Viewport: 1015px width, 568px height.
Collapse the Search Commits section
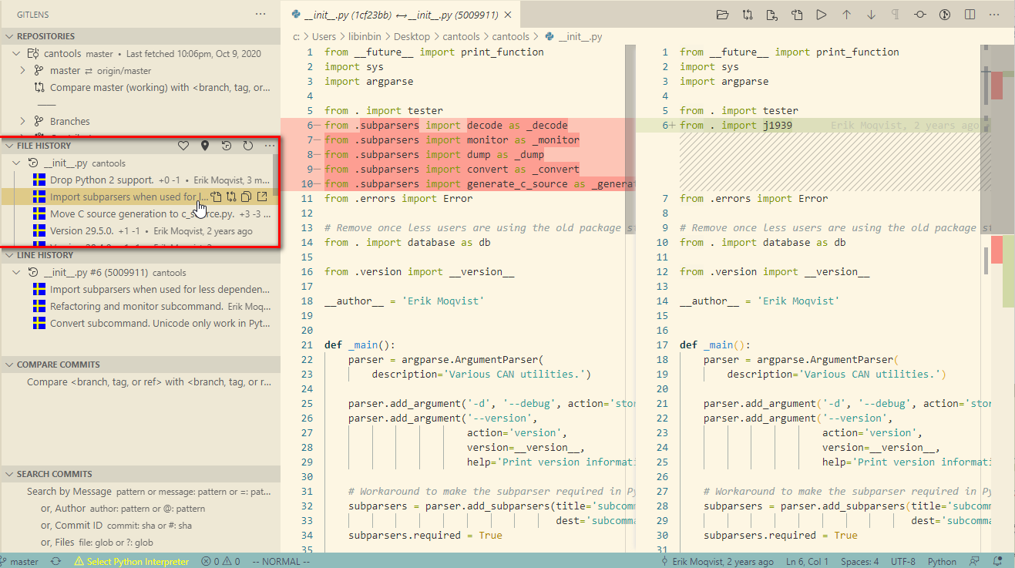point(8,474)
